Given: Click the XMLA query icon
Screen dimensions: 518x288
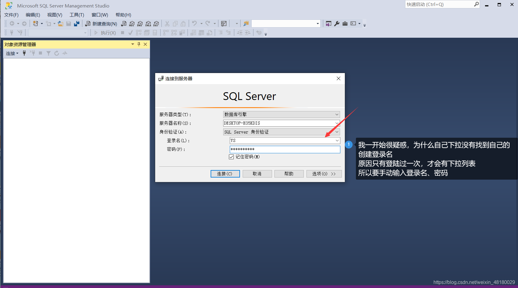Looking at the screenshot, I should tap(148, 24).
